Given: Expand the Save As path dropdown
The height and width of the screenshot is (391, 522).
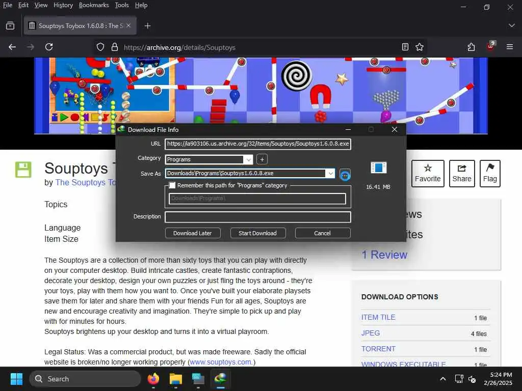Looking at the screenshot, I should pos(330,173).
